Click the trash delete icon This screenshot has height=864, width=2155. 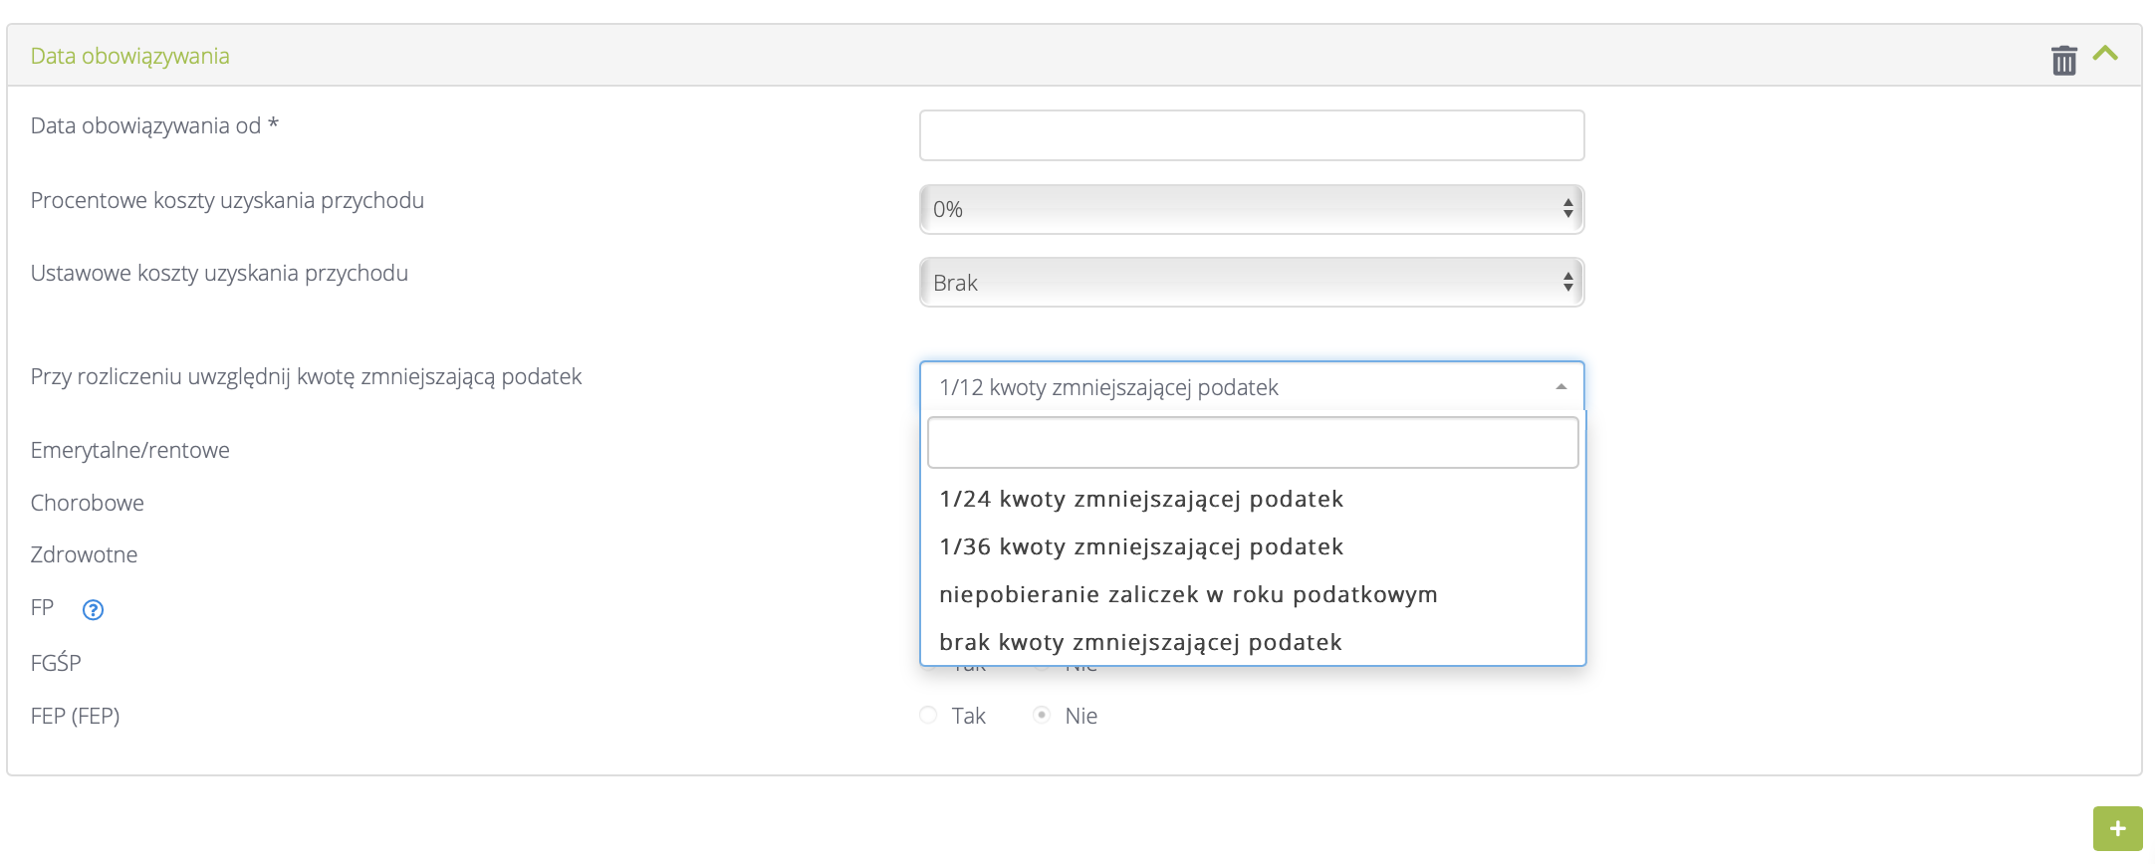point(2063,60)
